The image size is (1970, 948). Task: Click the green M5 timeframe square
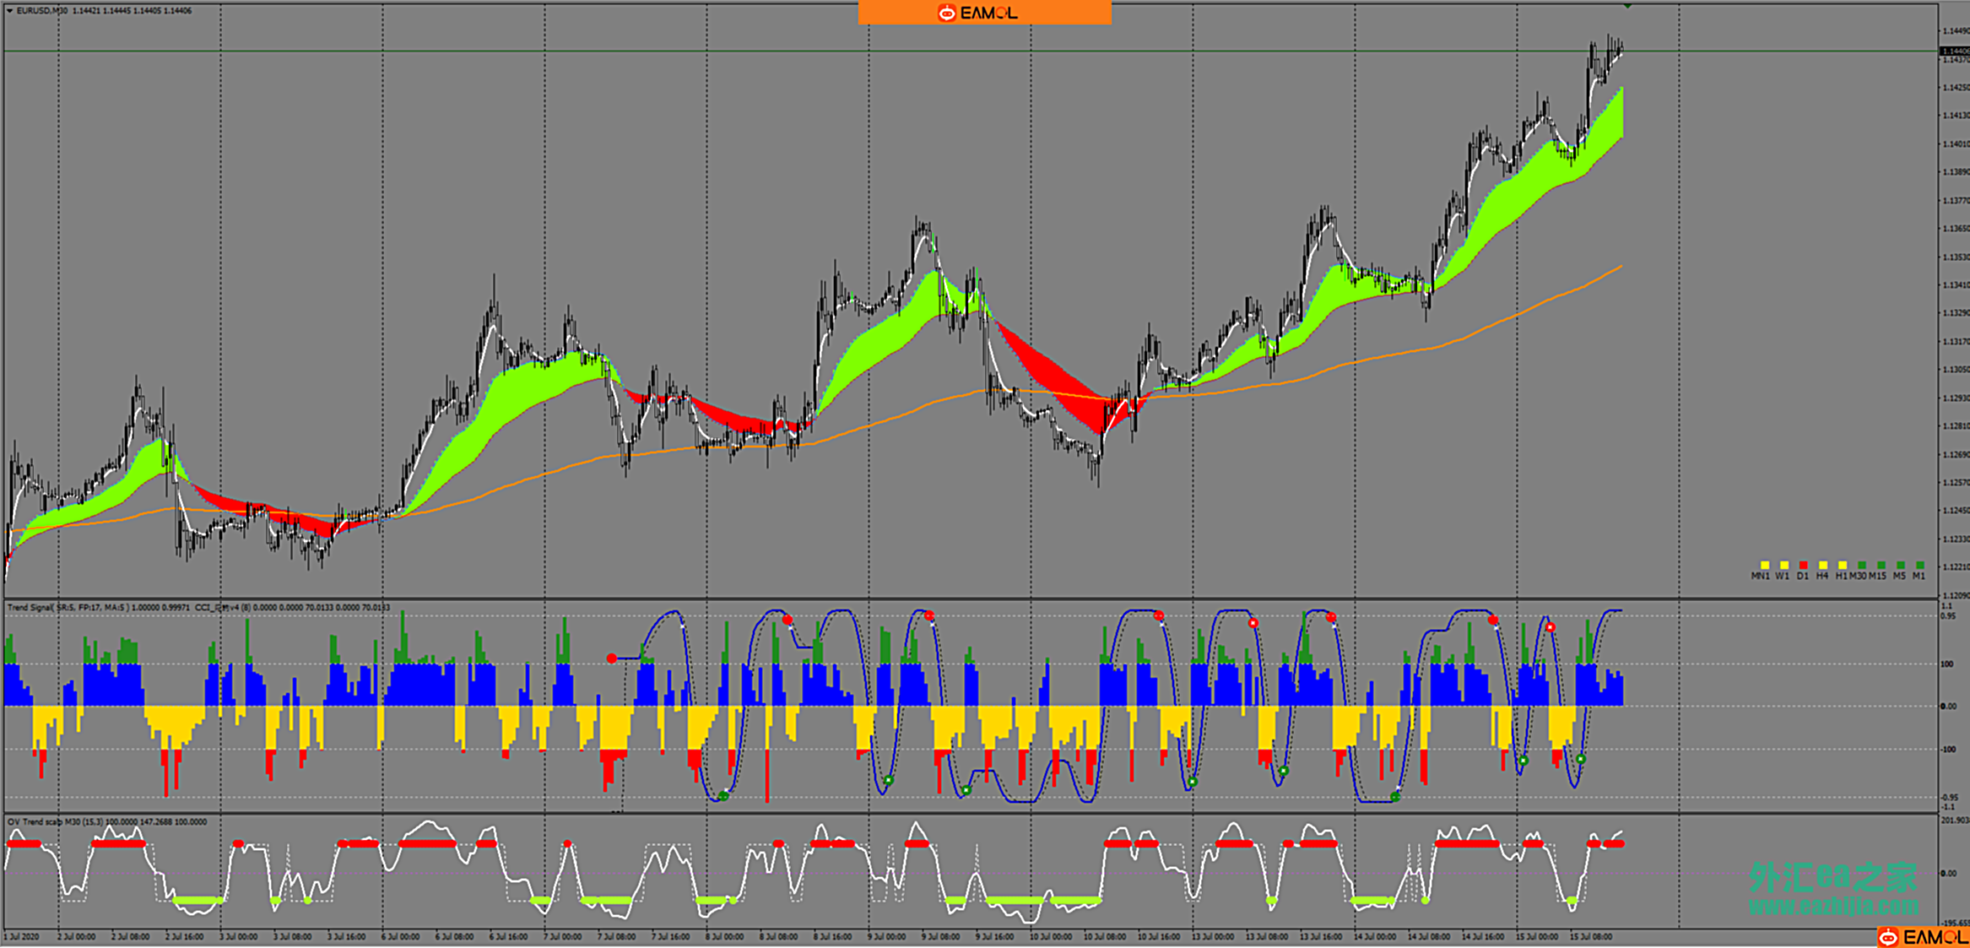1901,565
